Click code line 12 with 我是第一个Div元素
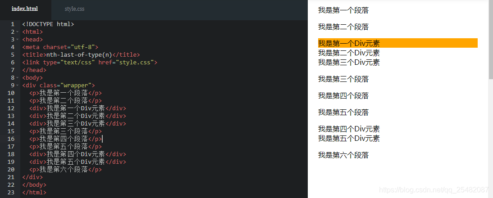This screenshot has width=493, height=198. click(x=78, y=108)
